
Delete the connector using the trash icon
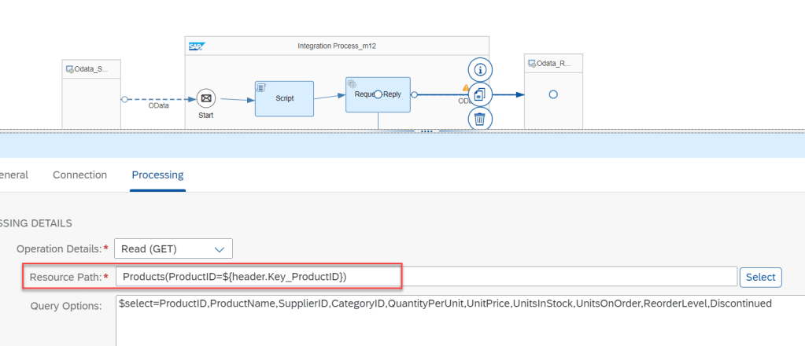pyautogui.click(x=481, y=120)
